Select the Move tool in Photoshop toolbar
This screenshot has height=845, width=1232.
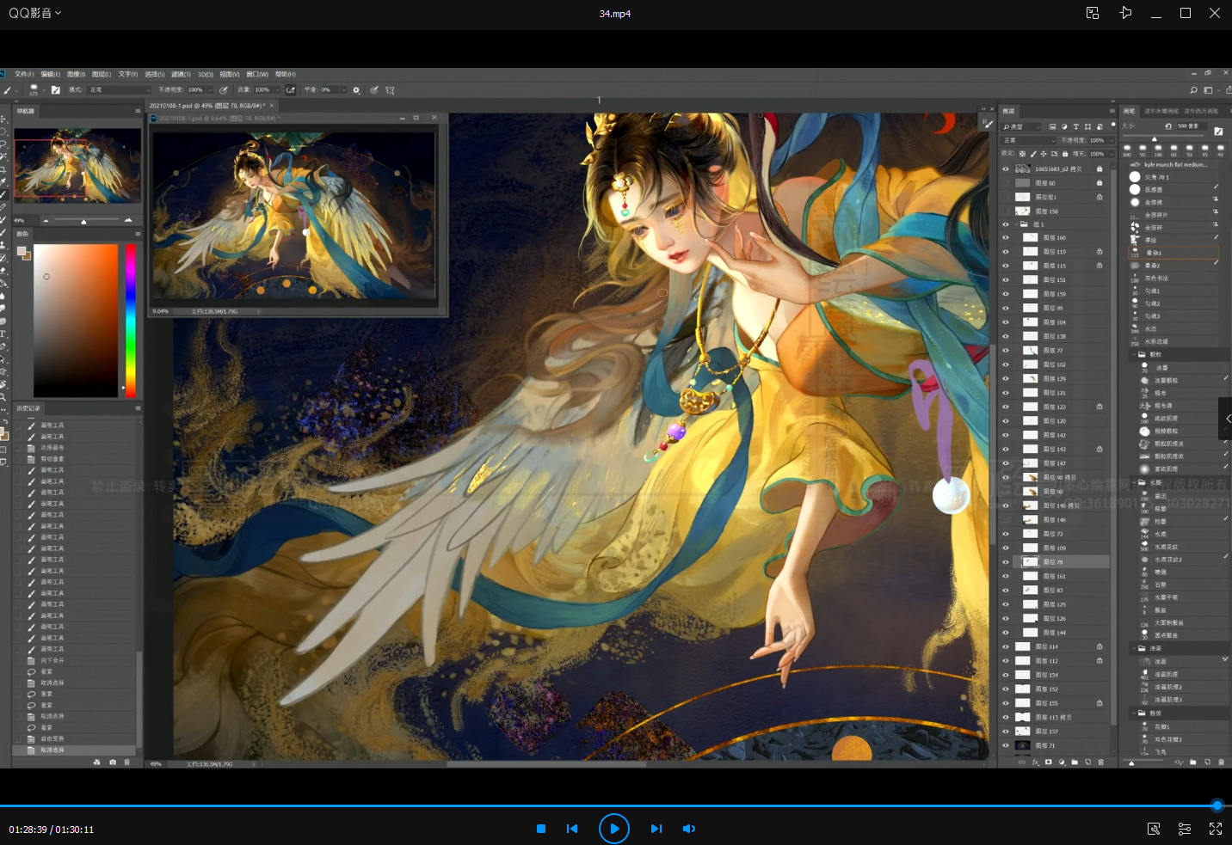coord(4,119)
